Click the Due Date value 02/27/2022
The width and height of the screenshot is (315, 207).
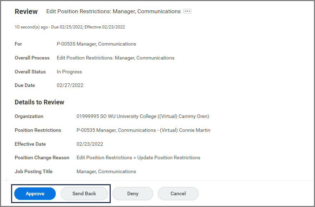click(x=70, y=85)
